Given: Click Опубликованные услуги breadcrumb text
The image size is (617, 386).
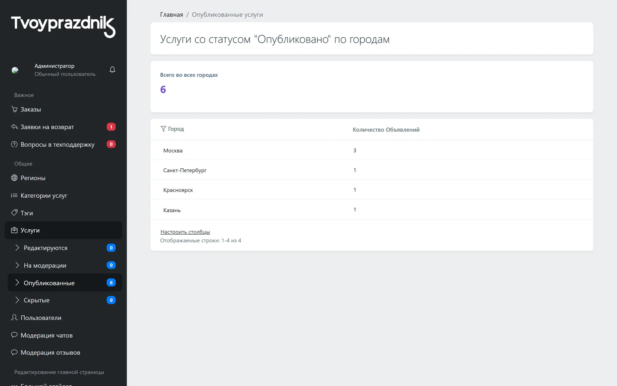Looking at the screenshot, I should (228, 15).
